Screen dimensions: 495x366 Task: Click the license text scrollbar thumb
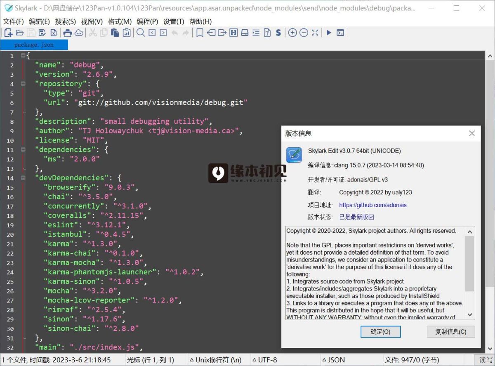[x=470, y=263]
